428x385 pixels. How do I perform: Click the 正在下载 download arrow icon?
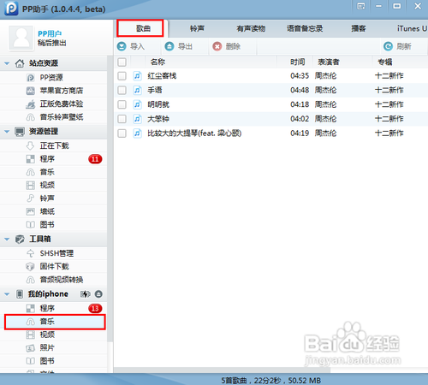[30, 145]
